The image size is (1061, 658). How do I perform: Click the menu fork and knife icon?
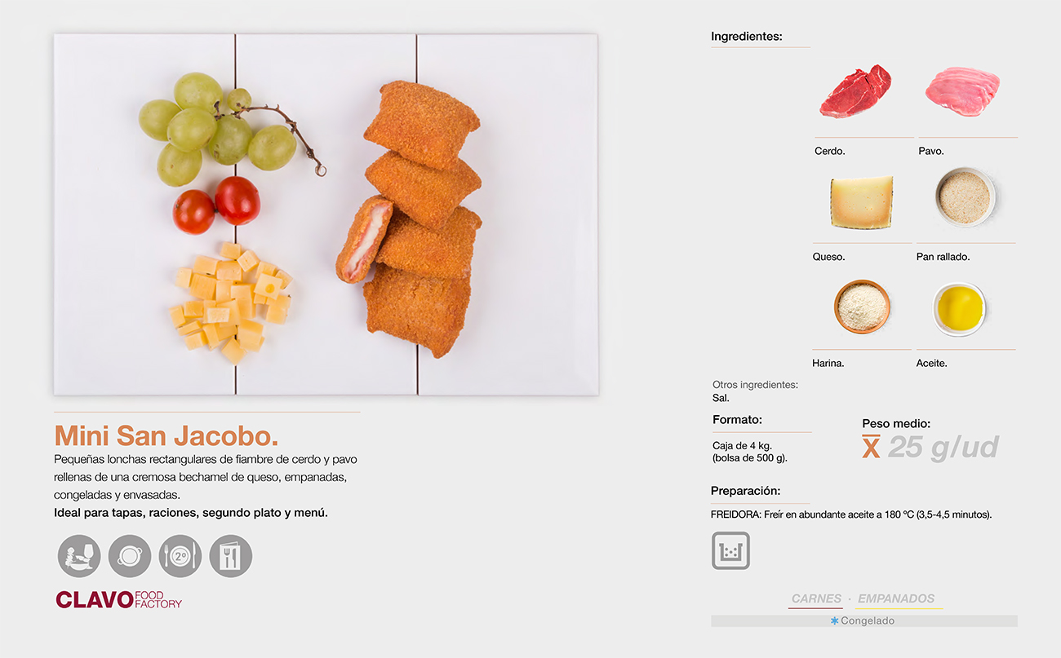[231, 556]
